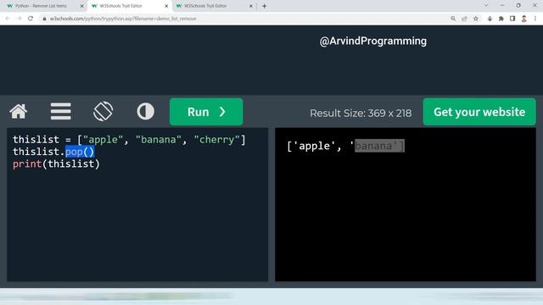Switch to Python - Remove List Items tab
This screenshot has width=543, height=305.
click(41, 6)
